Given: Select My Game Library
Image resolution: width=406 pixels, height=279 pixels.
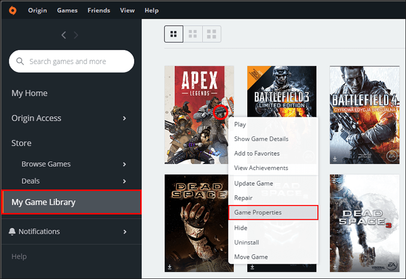Looking at the screenshot, I should (x=72, y=202).
